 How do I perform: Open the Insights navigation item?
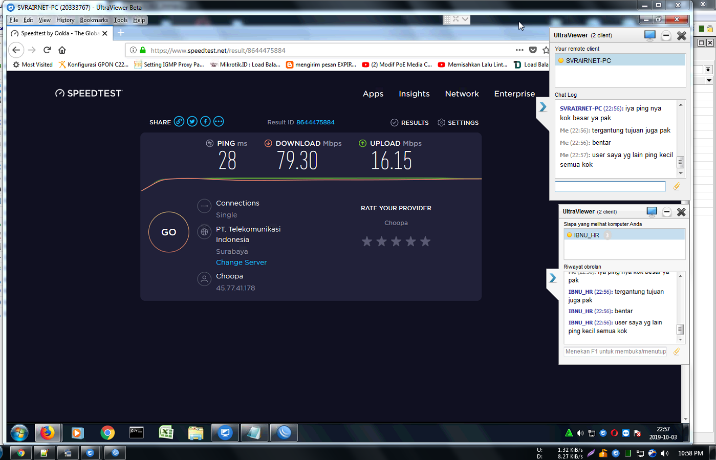[x=414, y=94]
